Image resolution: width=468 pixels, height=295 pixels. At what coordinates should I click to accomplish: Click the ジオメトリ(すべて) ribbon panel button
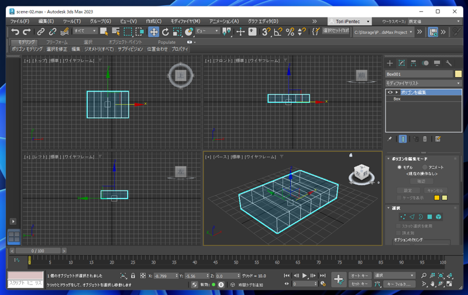point(99,49)
